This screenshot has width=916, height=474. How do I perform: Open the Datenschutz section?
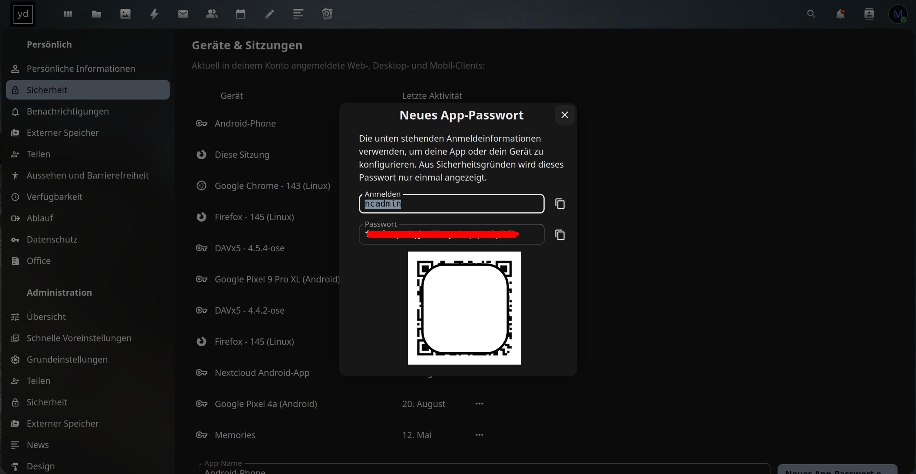[52, 240]
